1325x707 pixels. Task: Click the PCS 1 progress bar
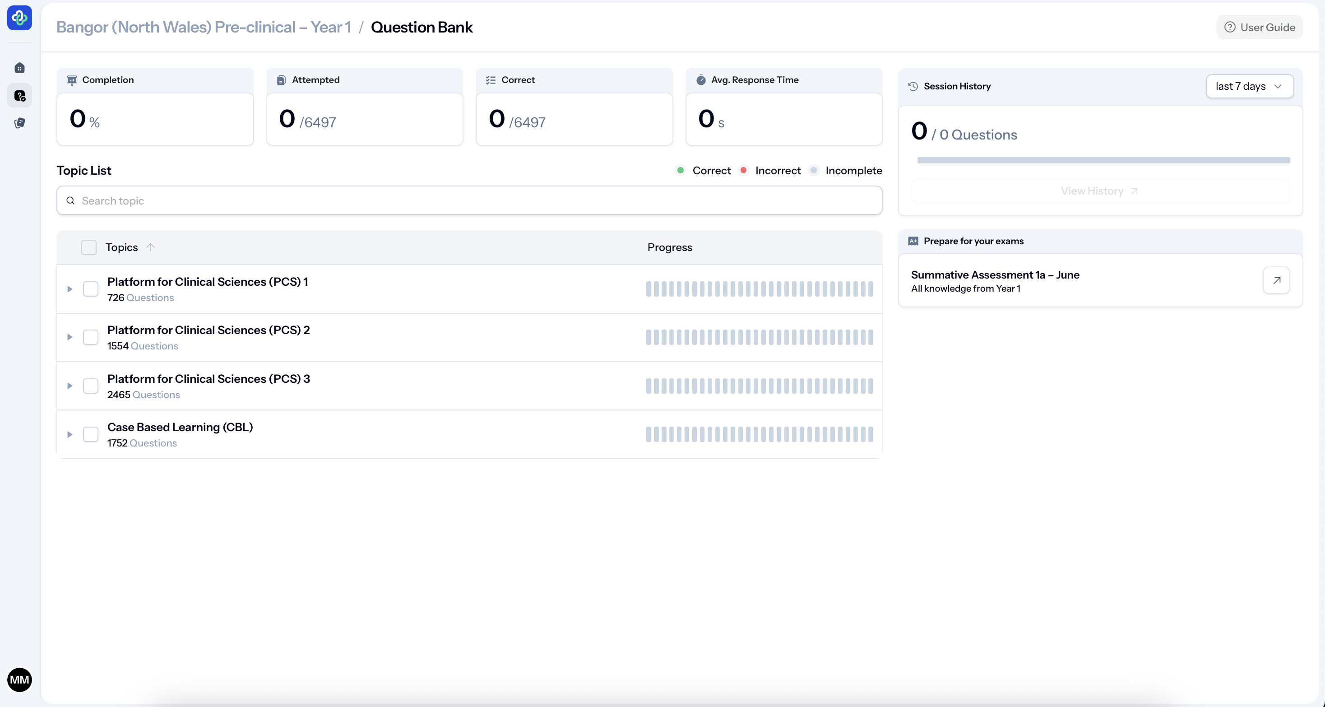coord(759,289)
